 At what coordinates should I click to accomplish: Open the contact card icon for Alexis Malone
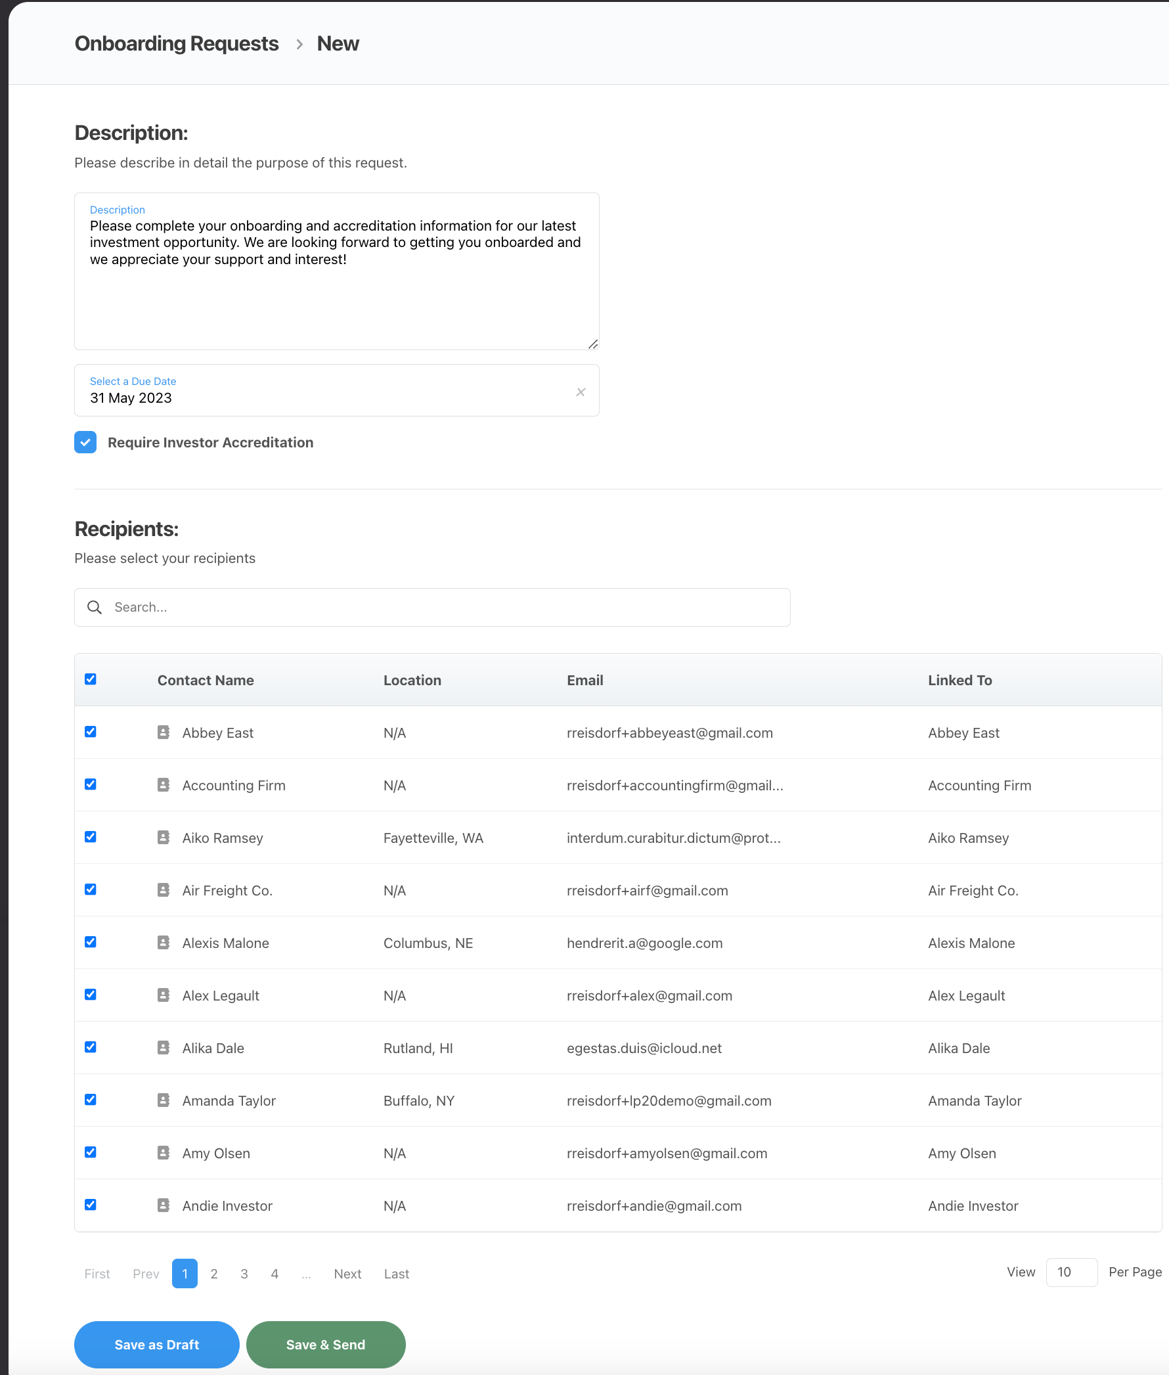[x=163, y=942]
